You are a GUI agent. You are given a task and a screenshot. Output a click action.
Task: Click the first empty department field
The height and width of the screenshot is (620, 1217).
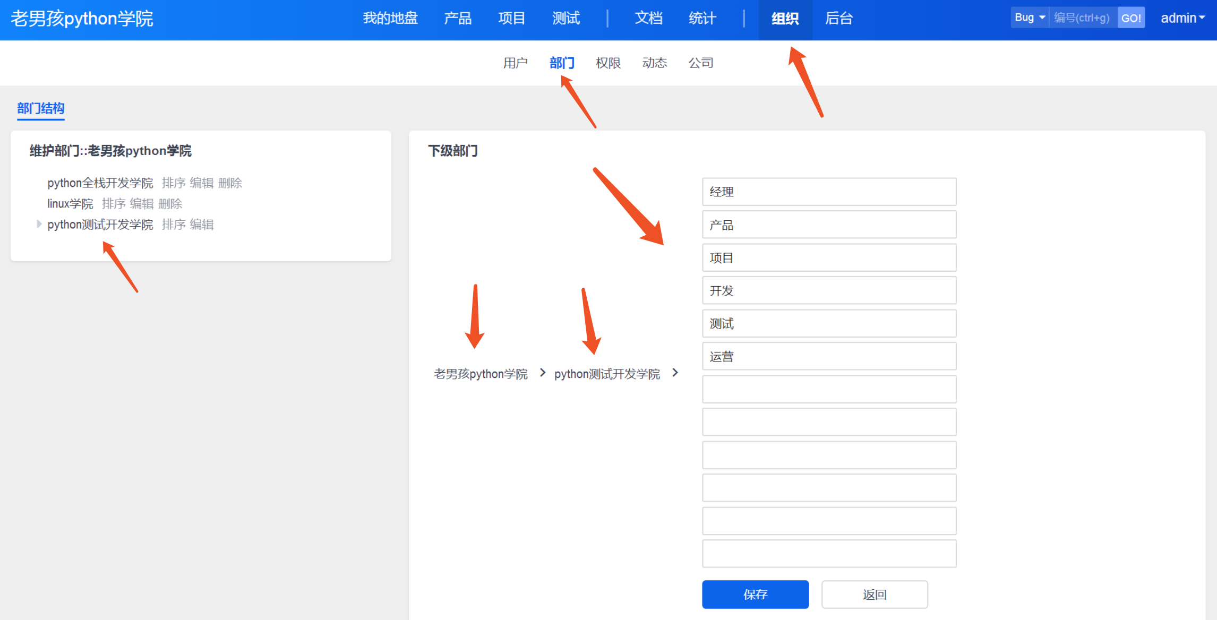pos(829,390)
